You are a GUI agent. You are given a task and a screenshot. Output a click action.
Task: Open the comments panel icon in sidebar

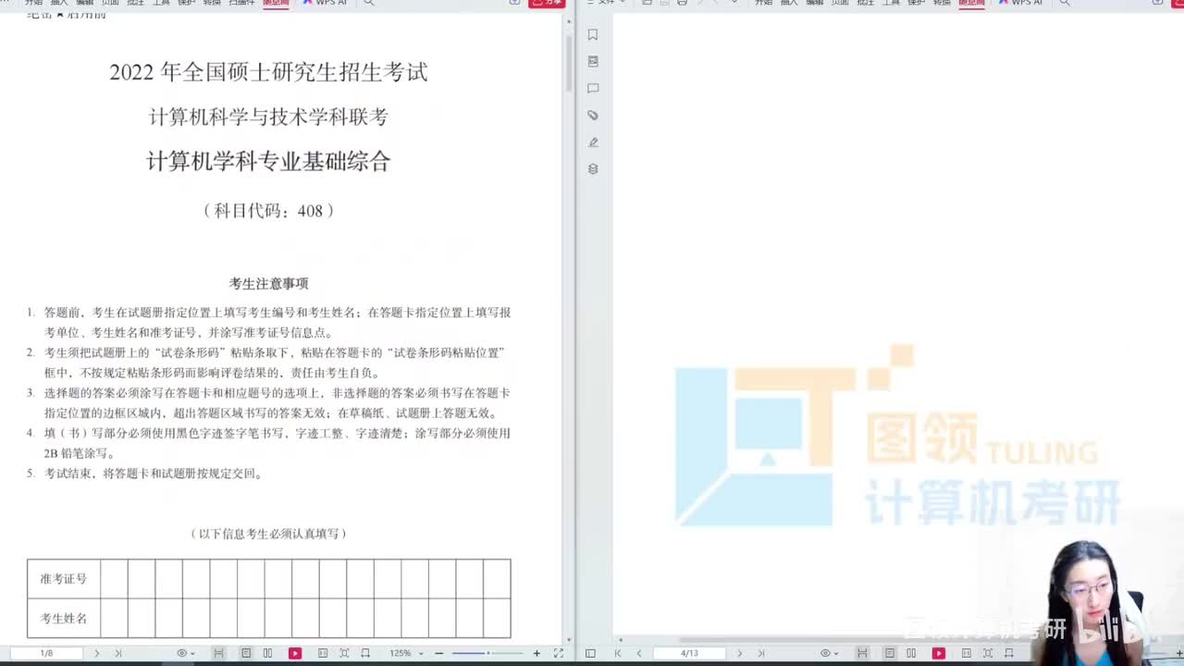[x=593, y=89]
